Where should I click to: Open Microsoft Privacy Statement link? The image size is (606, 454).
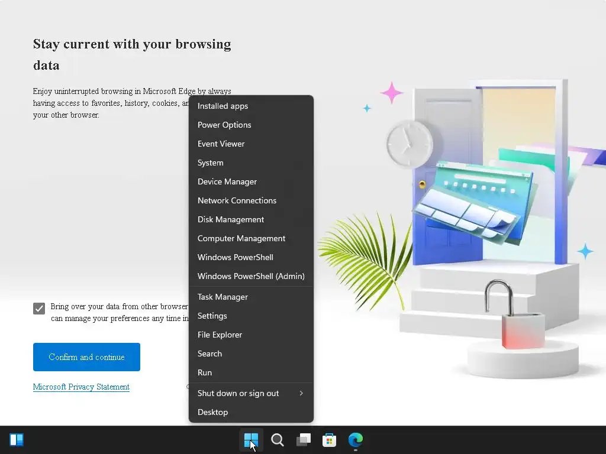(81, 387)
